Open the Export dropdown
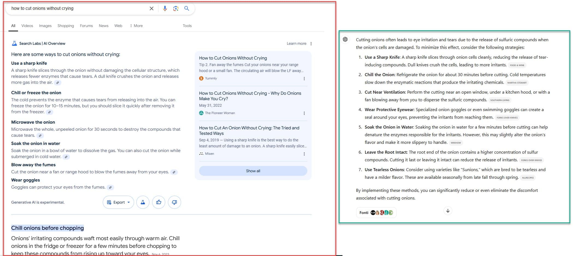 pyautogui.click(x=118, y=202)
